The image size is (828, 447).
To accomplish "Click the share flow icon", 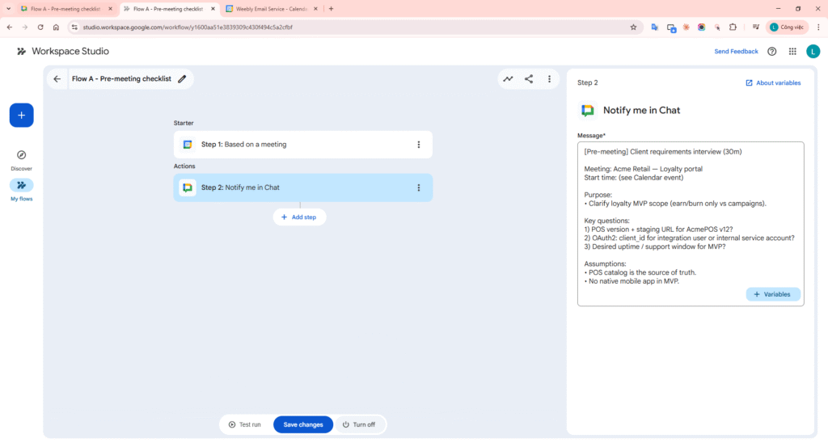I will (529, 79).
